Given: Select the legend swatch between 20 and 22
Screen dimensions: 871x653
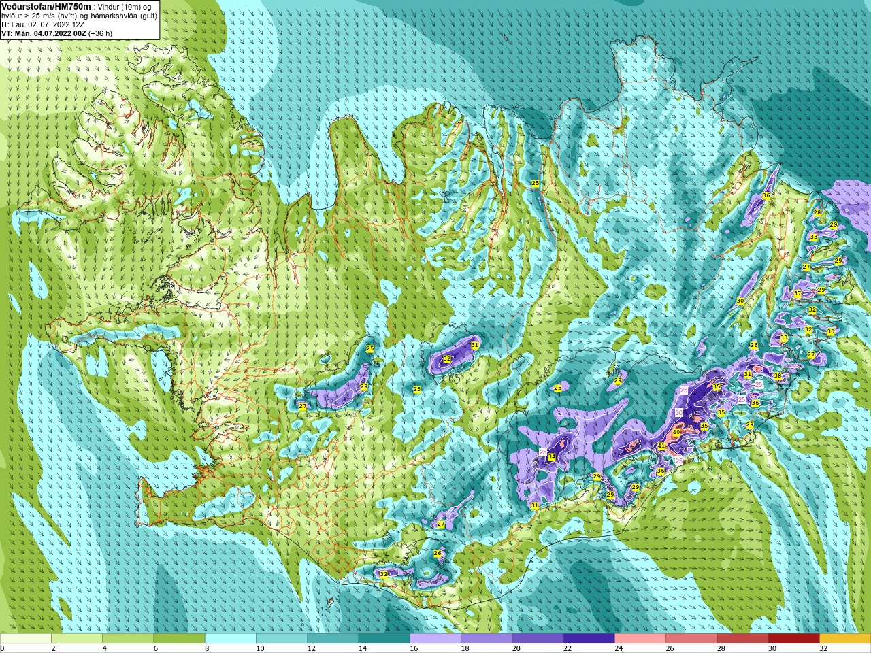Looking at the screenshot, I should pos(538,638).
